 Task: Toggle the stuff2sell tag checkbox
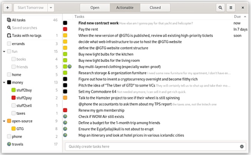pyautogui.click(x=13, y=106)
